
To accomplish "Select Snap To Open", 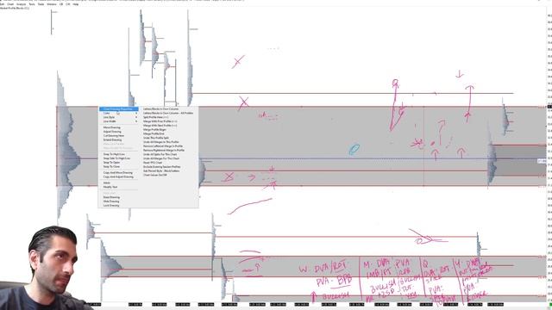I will pyautogui.click(x=111, y=163).
